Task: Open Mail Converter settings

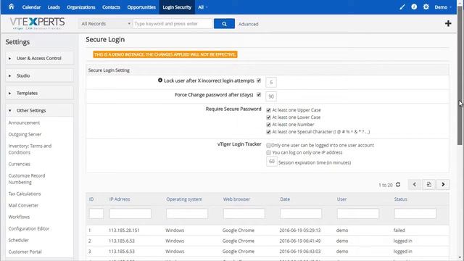Action: (x=23, y=205)
